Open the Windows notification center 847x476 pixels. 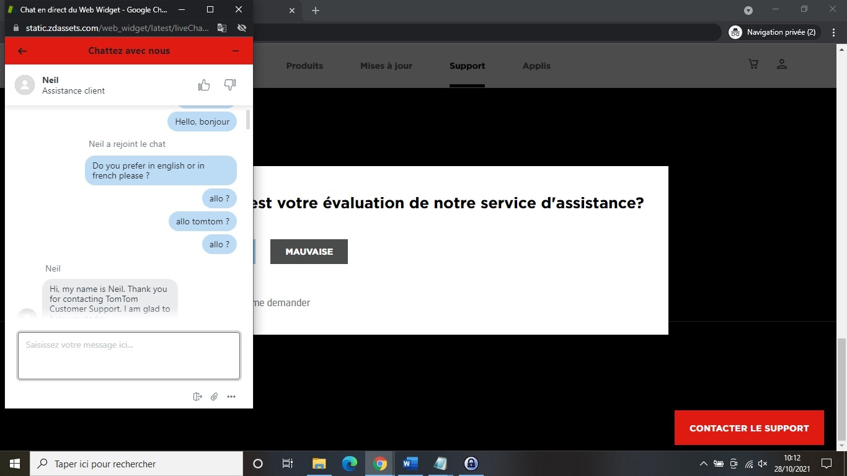tap(827, 464)
